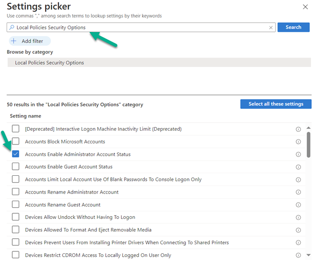Show info for Accounts Block Microsoft Accounts
The image size is (317, 268).
[298, 142]
